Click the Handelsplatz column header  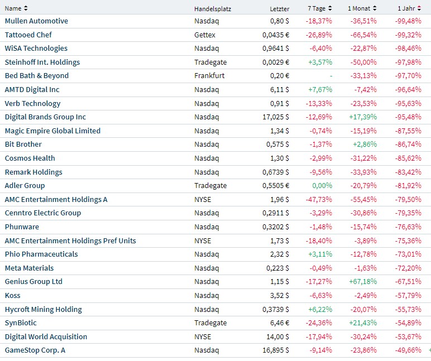[213, 9]
